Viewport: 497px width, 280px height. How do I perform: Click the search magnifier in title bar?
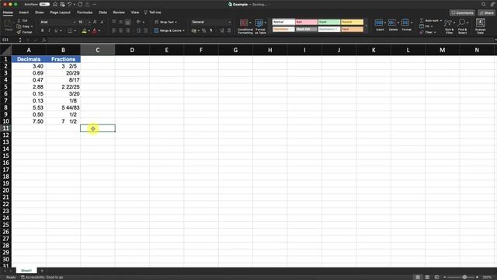tap(483, 5)
